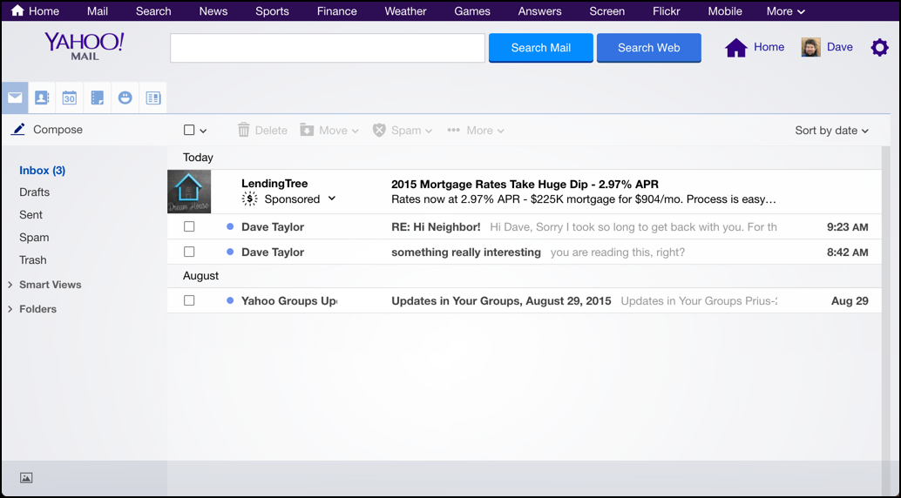Open the Sort by date dropdown
The width and height of the screenshot is (901, 498).
point(831,131)
